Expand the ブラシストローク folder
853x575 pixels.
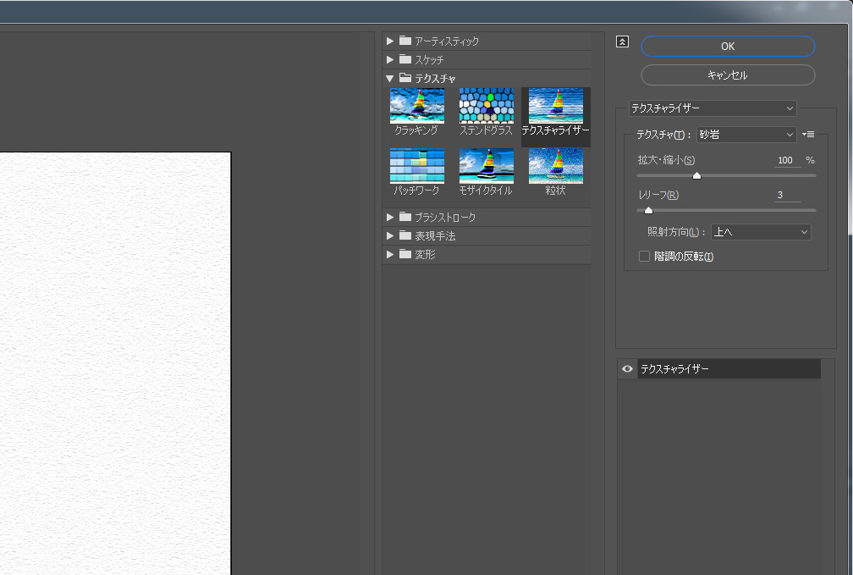click(x=389, y=217)
